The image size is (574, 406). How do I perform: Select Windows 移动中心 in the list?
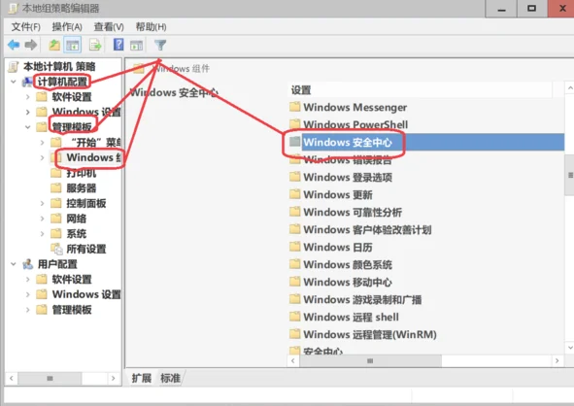(348, 283)
